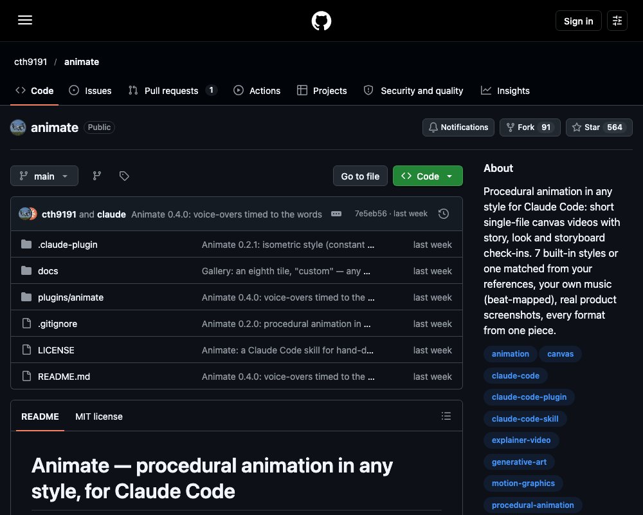Switch to the Code tab
This screenshot has width=643, height=515.
pos(35,91)
